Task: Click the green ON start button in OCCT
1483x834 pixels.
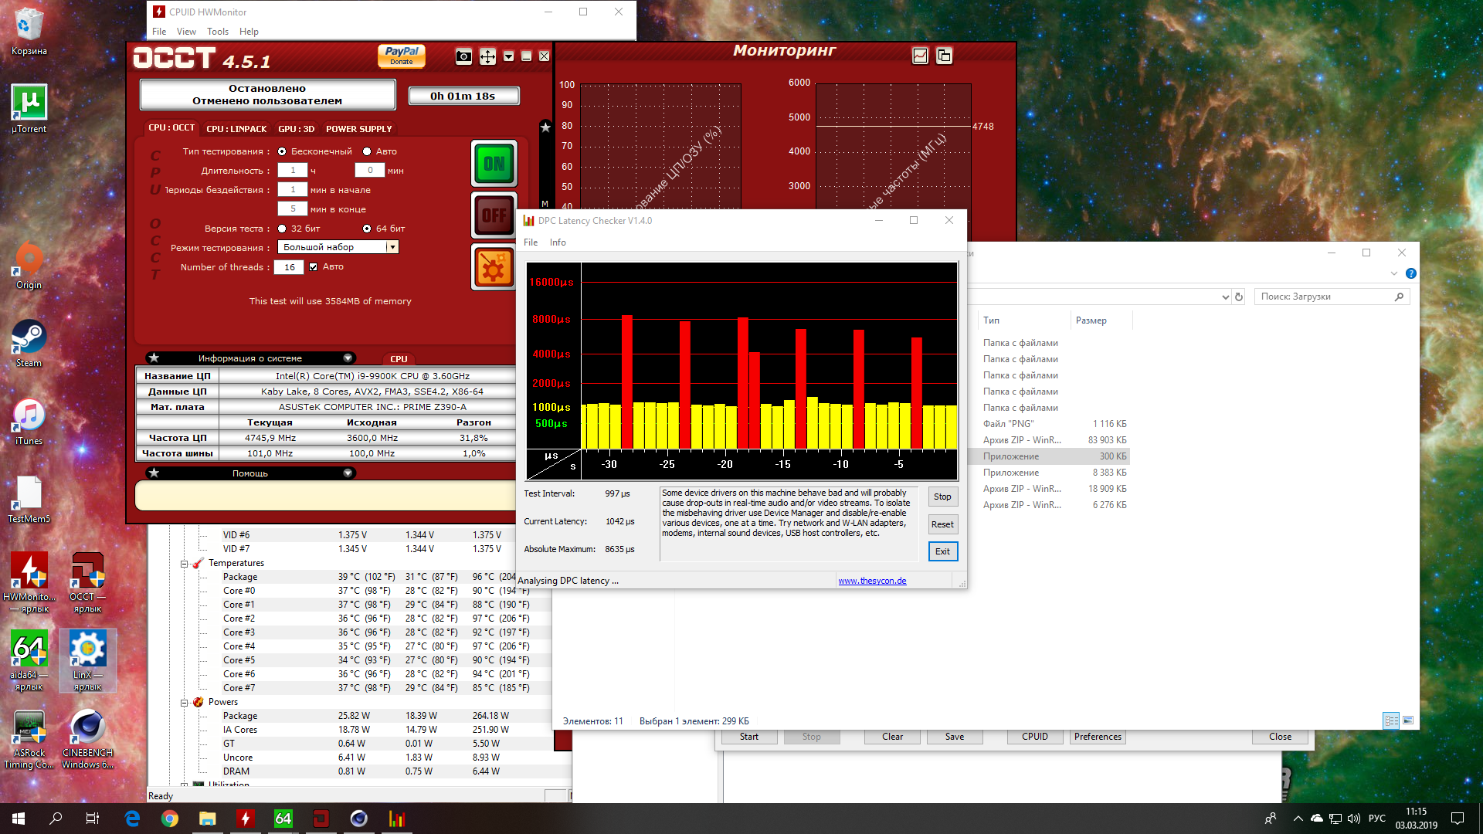Action: pyautogui.click(x=494, y=164)
